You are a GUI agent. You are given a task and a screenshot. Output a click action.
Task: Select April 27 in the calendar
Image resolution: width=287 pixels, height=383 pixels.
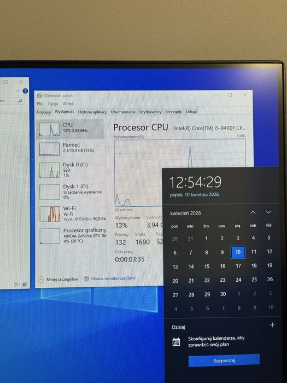point(175,295)
